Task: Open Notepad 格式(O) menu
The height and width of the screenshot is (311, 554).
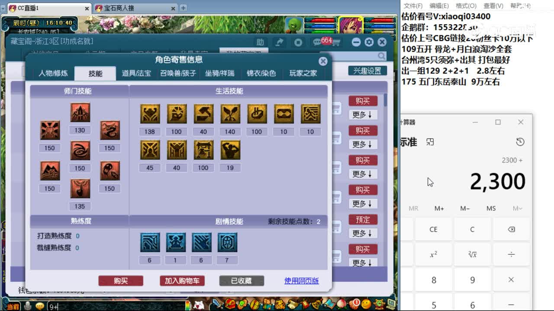Action: [466, 6]
